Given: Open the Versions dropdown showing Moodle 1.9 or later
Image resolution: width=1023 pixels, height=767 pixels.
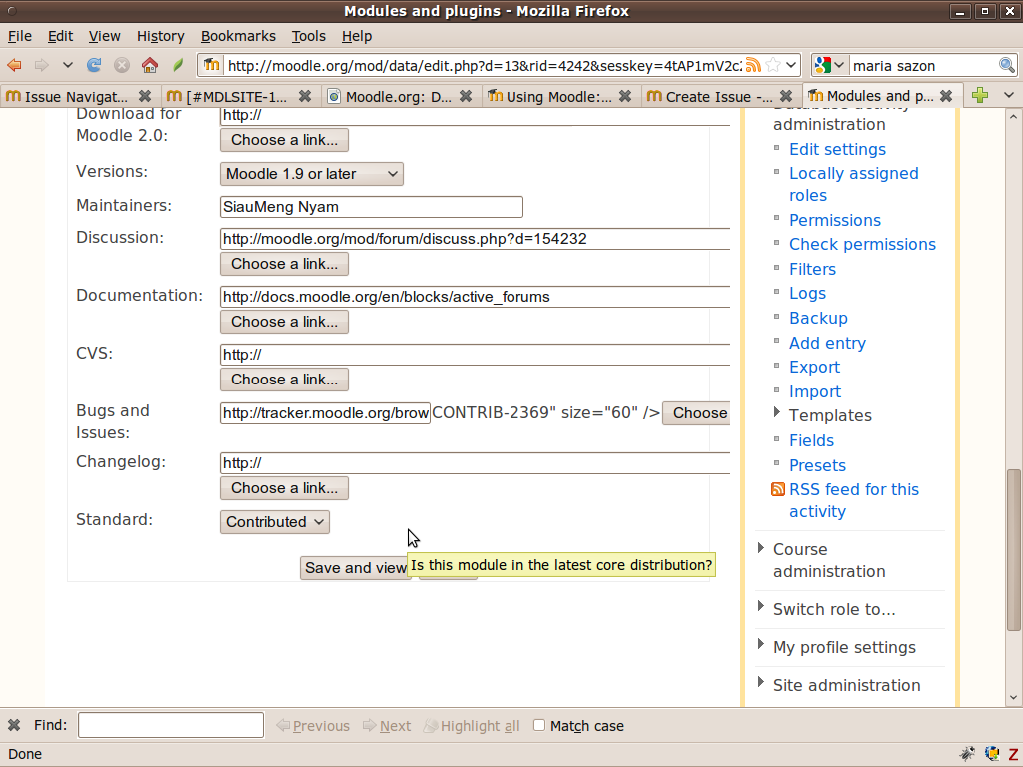Looking at the screenshot, I should tap(312, 174).
